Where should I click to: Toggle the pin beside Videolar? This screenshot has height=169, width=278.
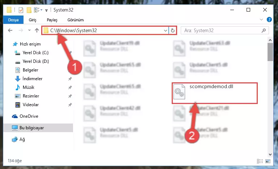point(70,105)
